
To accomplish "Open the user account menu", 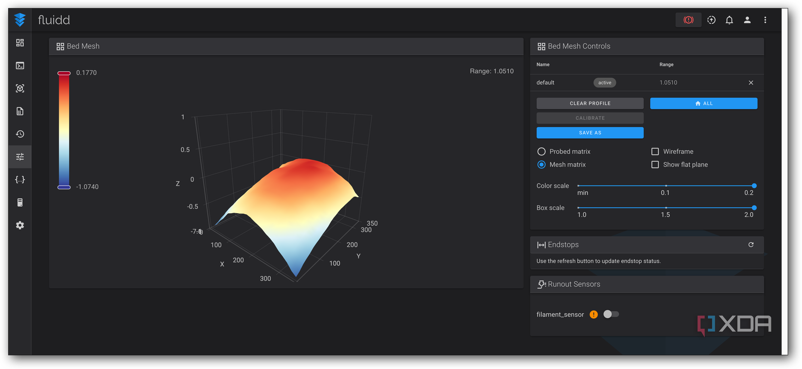I will [747, 20].
